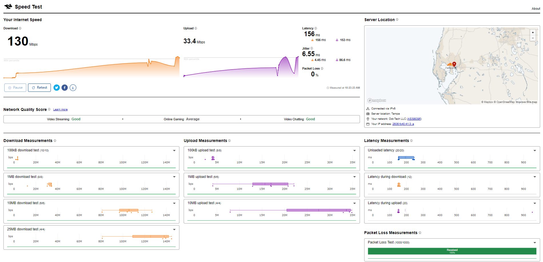Viewport: 543px width, 262px height.
Task: Pause the speed test
Action: (15, 88)
